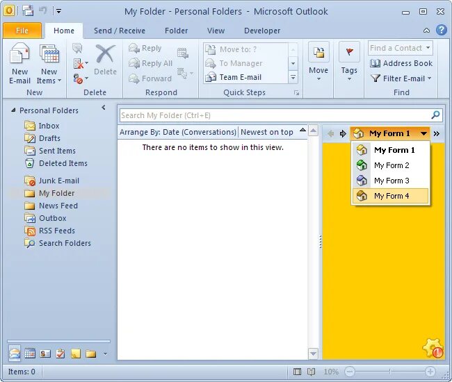Click the zoom slider in the status bar
Screen dimensions: 452x382
pyautogui.click(x=389, y=372)
